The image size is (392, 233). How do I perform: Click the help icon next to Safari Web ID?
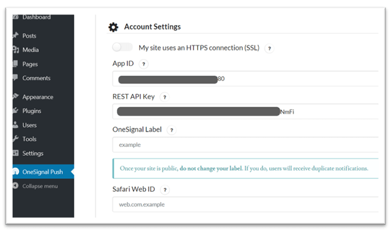165,190
